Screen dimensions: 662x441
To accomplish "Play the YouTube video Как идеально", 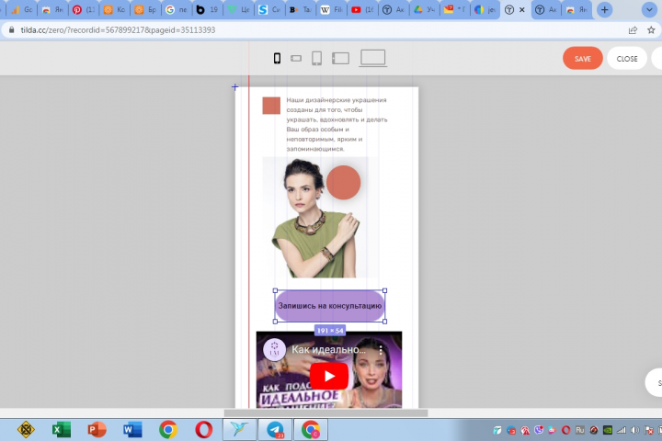I will pos(329,376).
